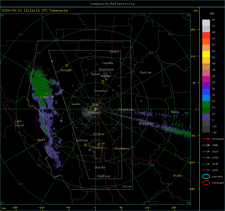The image size is (225, 211).
Task: Click the Limestone label
Action: [47, 97]
